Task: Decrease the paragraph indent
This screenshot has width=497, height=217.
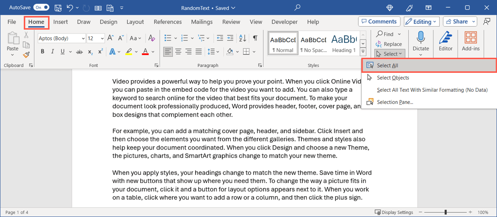Action: [x=220, y=38]
